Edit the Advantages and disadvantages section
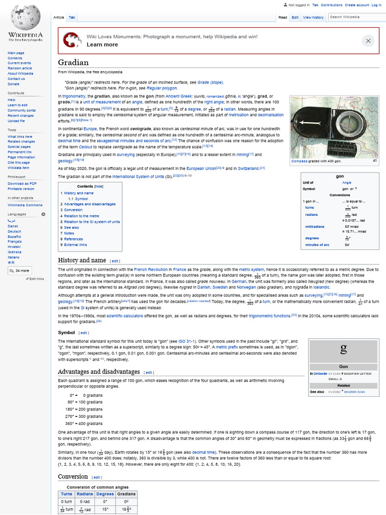386x515 pixels. [149, 373]
